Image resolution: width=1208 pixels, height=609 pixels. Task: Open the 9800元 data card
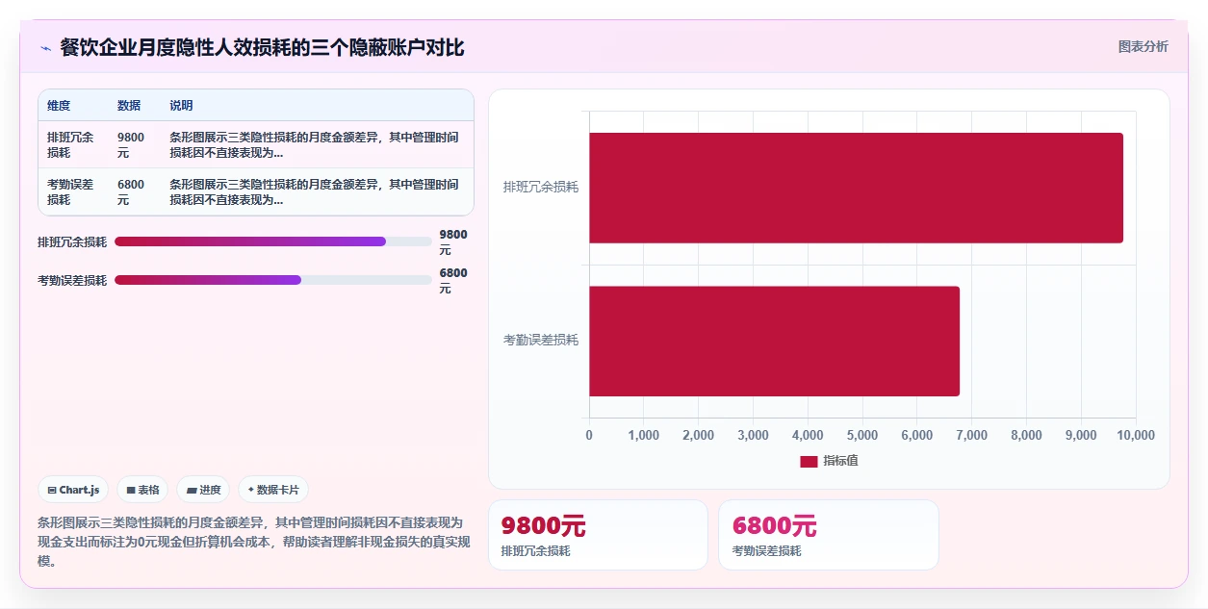pos(598,535)
